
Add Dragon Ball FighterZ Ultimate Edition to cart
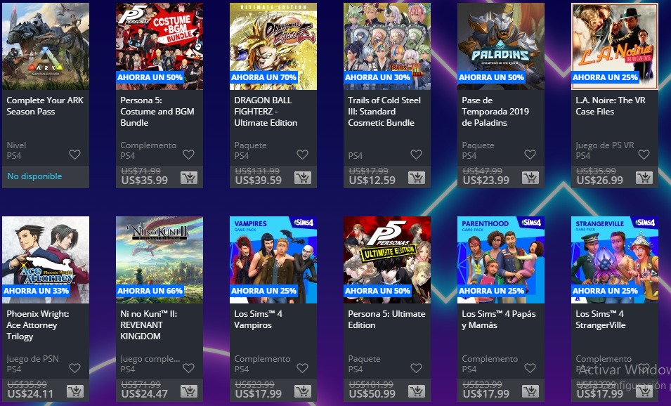coord(303,177)
